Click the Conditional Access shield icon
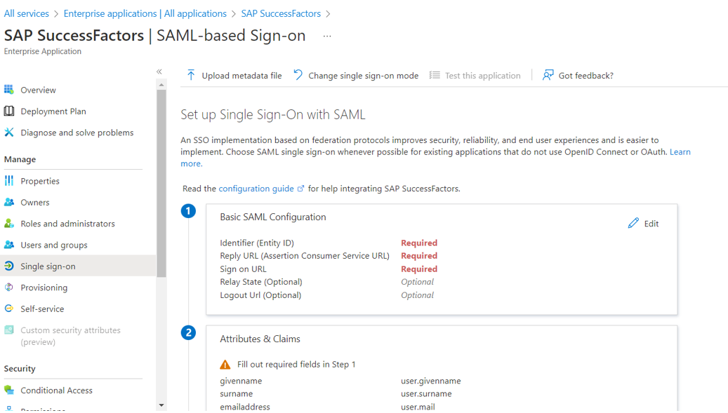728x413 pixels. coord(9,390)
